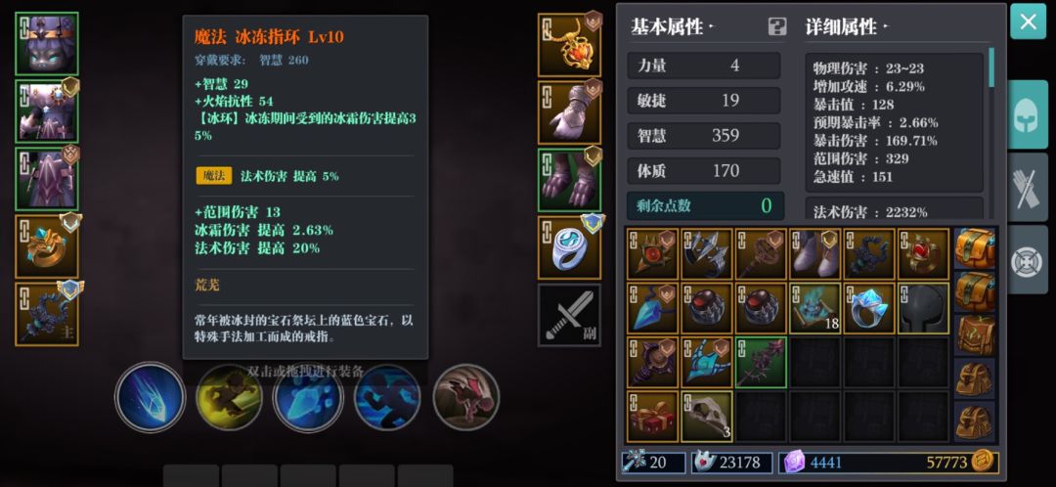Image resolution: width=1056 pixels, height=487 pixels.
Task: Select the green-bordered thorn staff item
Action: click(761, 363)
